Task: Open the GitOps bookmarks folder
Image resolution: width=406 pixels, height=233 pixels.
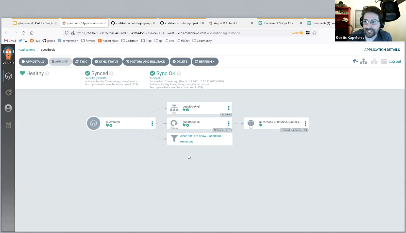Action: (x=183, y=41)
